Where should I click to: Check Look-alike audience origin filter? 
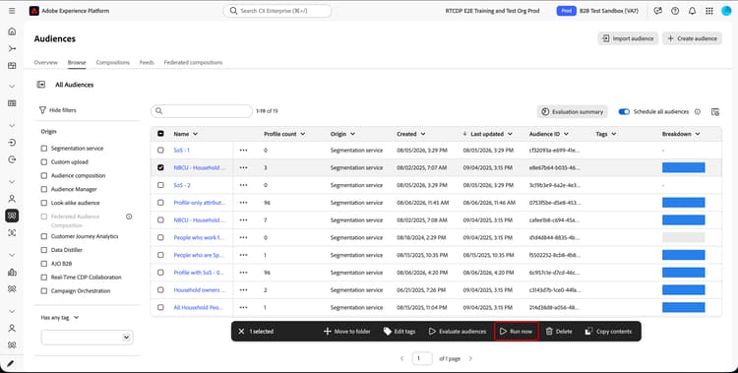coord(44,203)
